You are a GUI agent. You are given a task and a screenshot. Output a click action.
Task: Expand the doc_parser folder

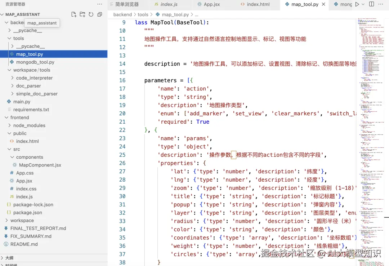tap(12, 86)
